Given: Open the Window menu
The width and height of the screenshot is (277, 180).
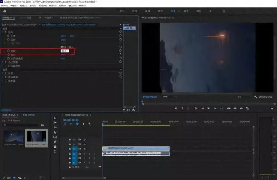Looking at the screenshot, I should pyautogui.click(x=72, y=6).
